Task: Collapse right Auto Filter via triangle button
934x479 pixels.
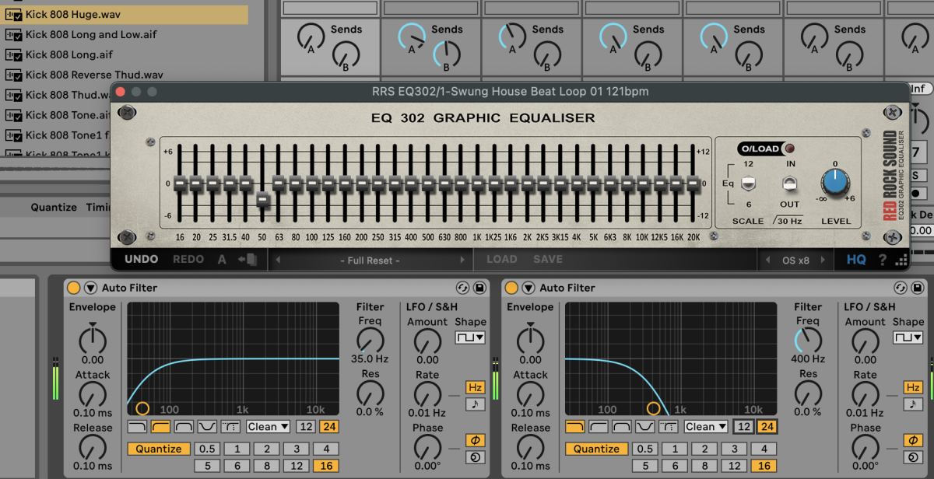Action: (528, 288)
